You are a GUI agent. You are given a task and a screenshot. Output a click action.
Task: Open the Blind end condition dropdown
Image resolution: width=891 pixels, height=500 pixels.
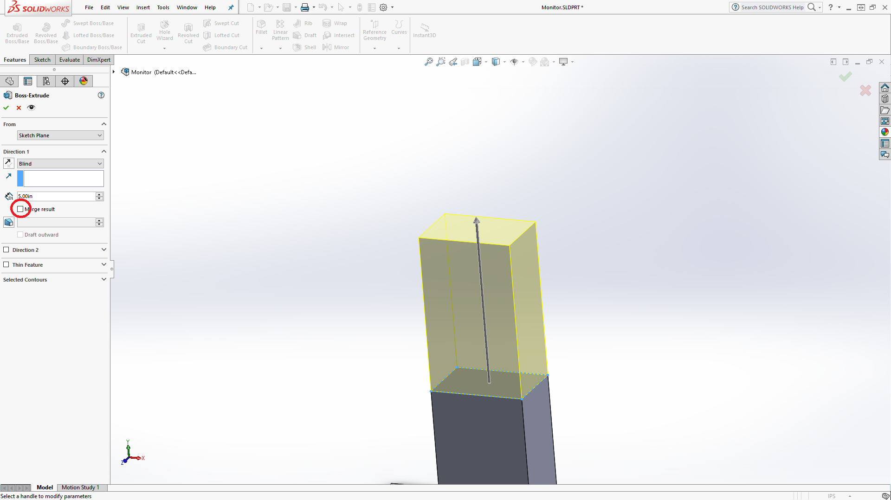[x=60, y=164]
